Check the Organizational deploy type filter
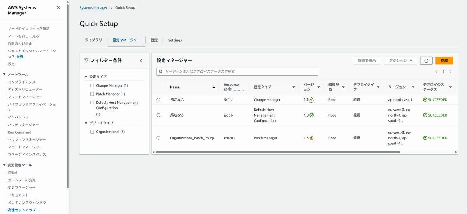This screenshot has height=214, width=467. (x=92, y=132)
